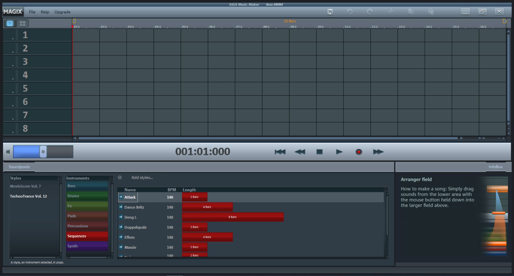The height and width of the screenshot is (276, 514).
Task: Click the 001:01:000 time display
Action: click(203, 152)
